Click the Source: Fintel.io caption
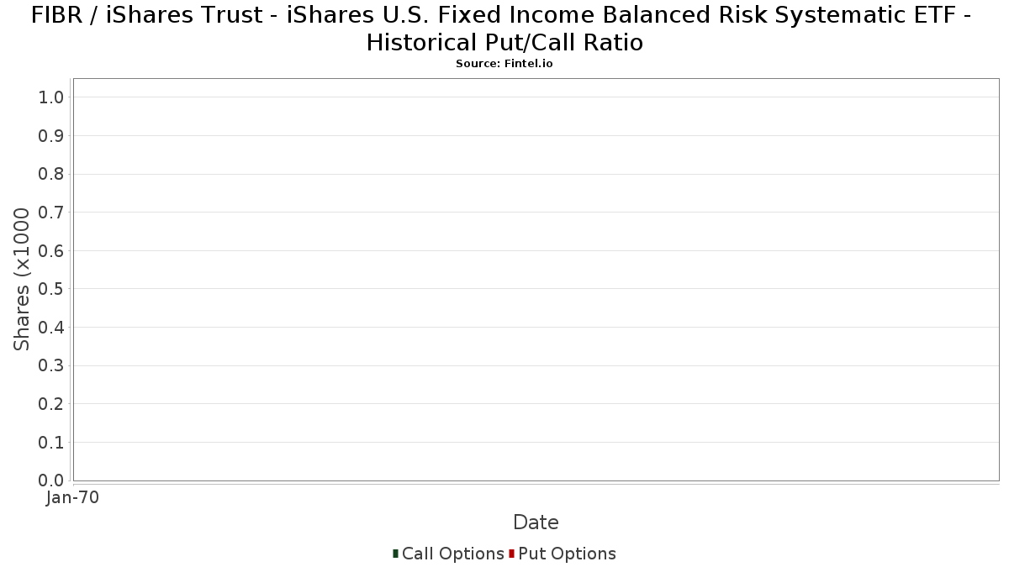This screenshot has height=567, width=1009. 504,64
